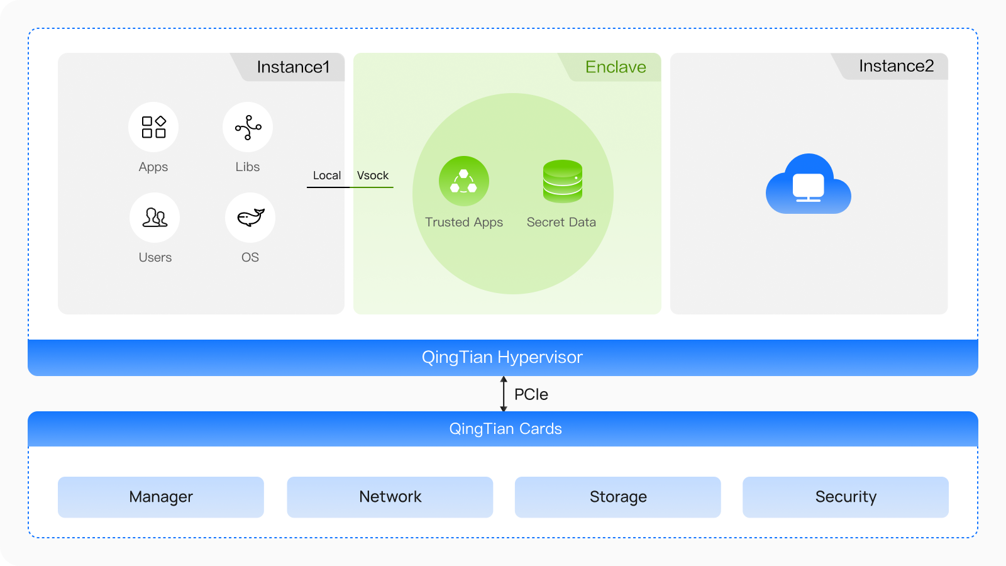Click the PCIe text label
1006x566 pixels.
531,394
